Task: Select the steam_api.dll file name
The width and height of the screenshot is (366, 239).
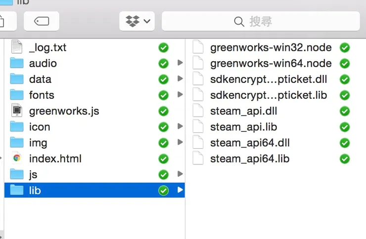Action: [x=243, y=111]
